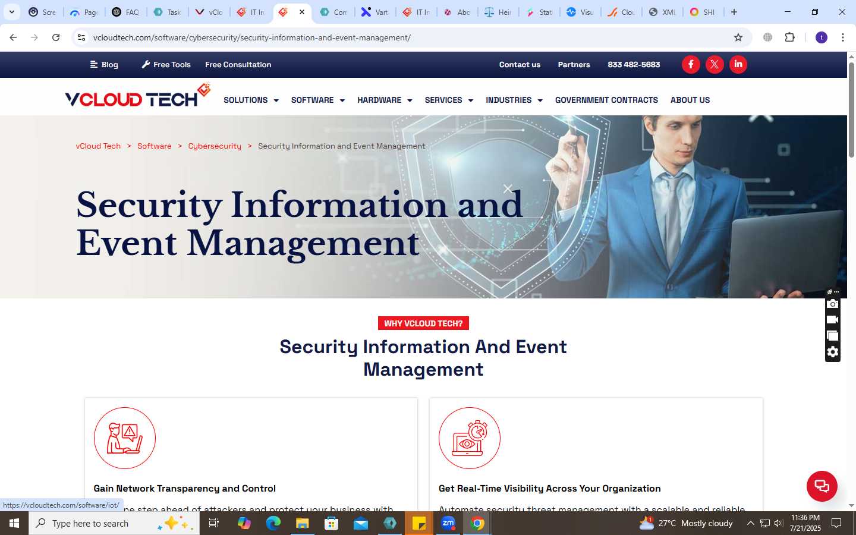
Task: Switch to the Visu browser tab
Action: 580,12
